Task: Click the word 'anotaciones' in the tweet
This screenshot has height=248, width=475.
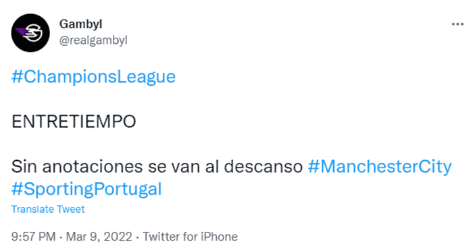Action: [93, 166]
